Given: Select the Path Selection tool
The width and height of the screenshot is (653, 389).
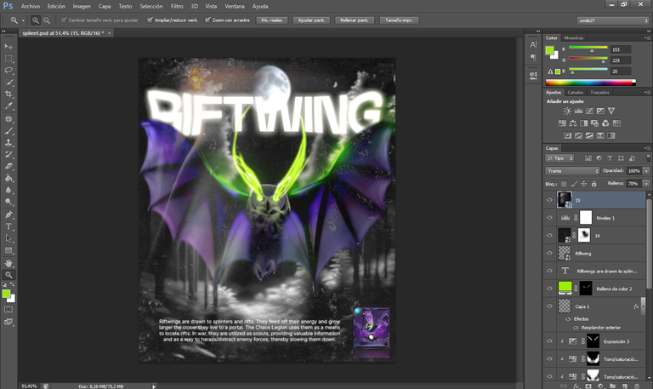Looking at the screenshot, I should coord(9,238).
